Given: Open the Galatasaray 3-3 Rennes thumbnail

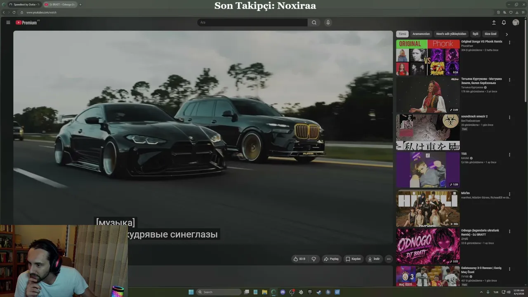Looking at the screenshot, I should click(428, 276).
